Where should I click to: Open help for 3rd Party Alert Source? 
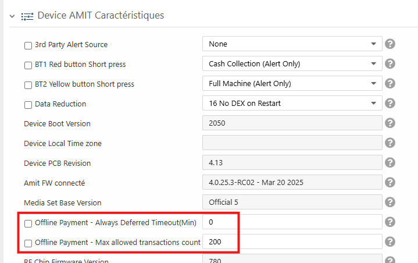[390, 44]
